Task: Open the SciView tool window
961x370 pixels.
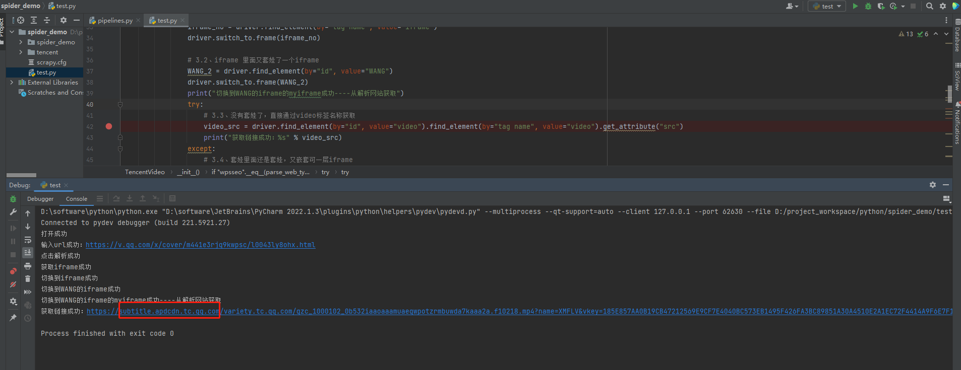Action: (957, 76)
